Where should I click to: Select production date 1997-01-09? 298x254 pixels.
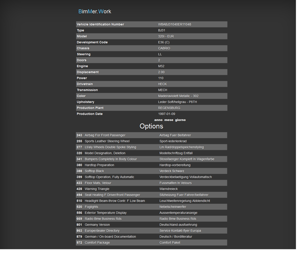(167, 114)
